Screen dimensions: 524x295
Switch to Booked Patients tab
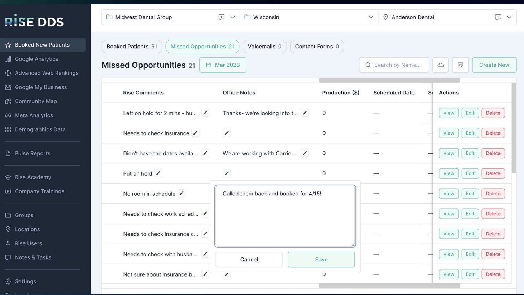(x=132, y=47)
